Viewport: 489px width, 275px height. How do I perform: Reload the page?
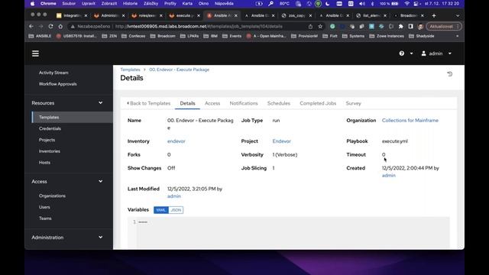[x=50, y=27]
